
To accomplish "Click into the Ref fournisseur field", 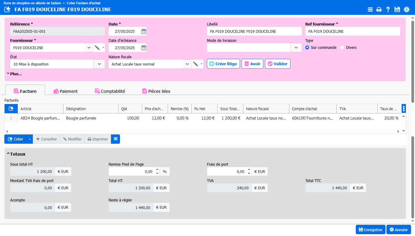I will coord(352,31).
